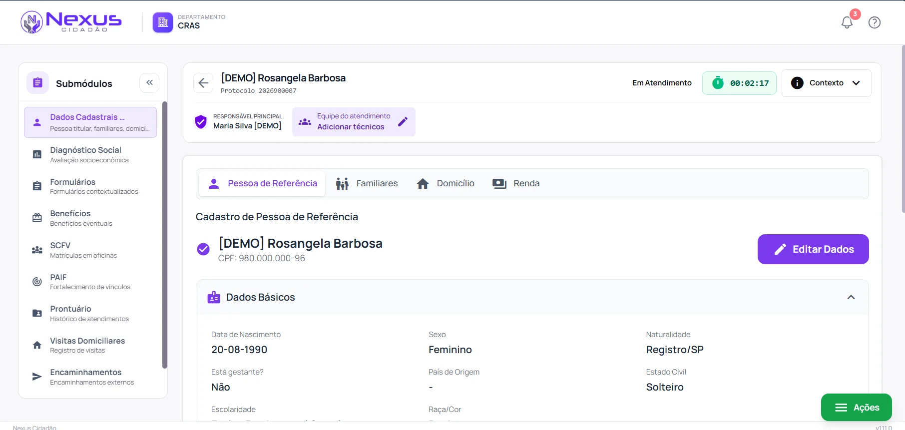
Task: Click the Formulários clipboard icon
Action: pyautogui.click(x=37, y=186)
